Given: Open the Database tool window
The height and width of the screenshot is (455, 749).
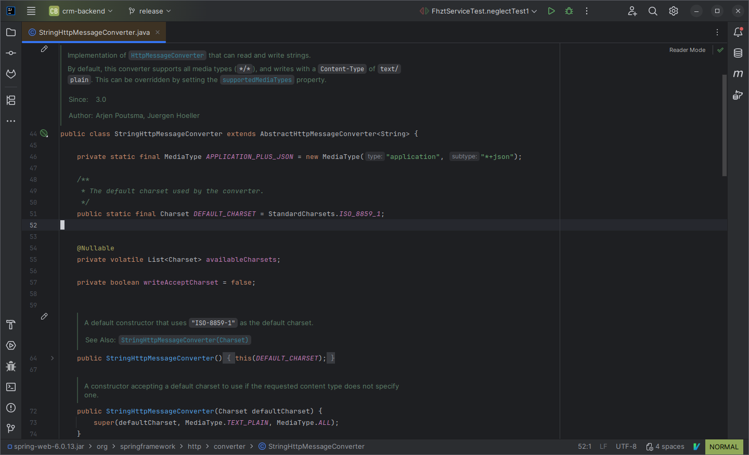Looking at the screenshot, I should tap(738, 53).
